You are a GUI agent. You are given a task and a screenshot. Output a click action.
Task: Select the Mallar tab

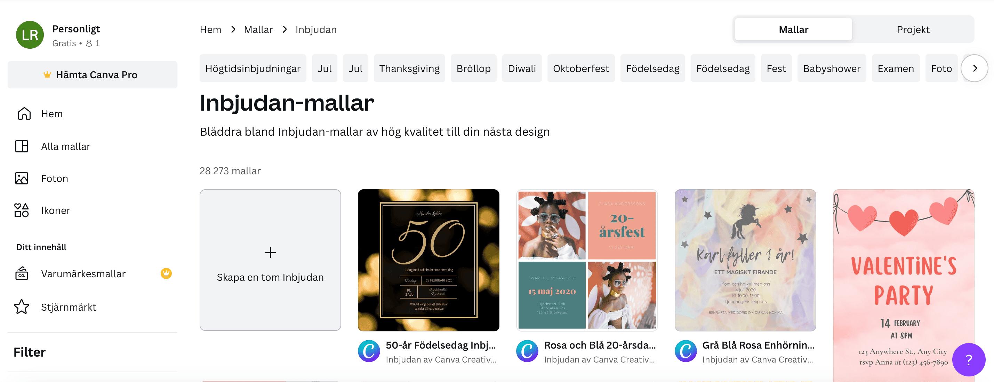[x=793, y=29]
